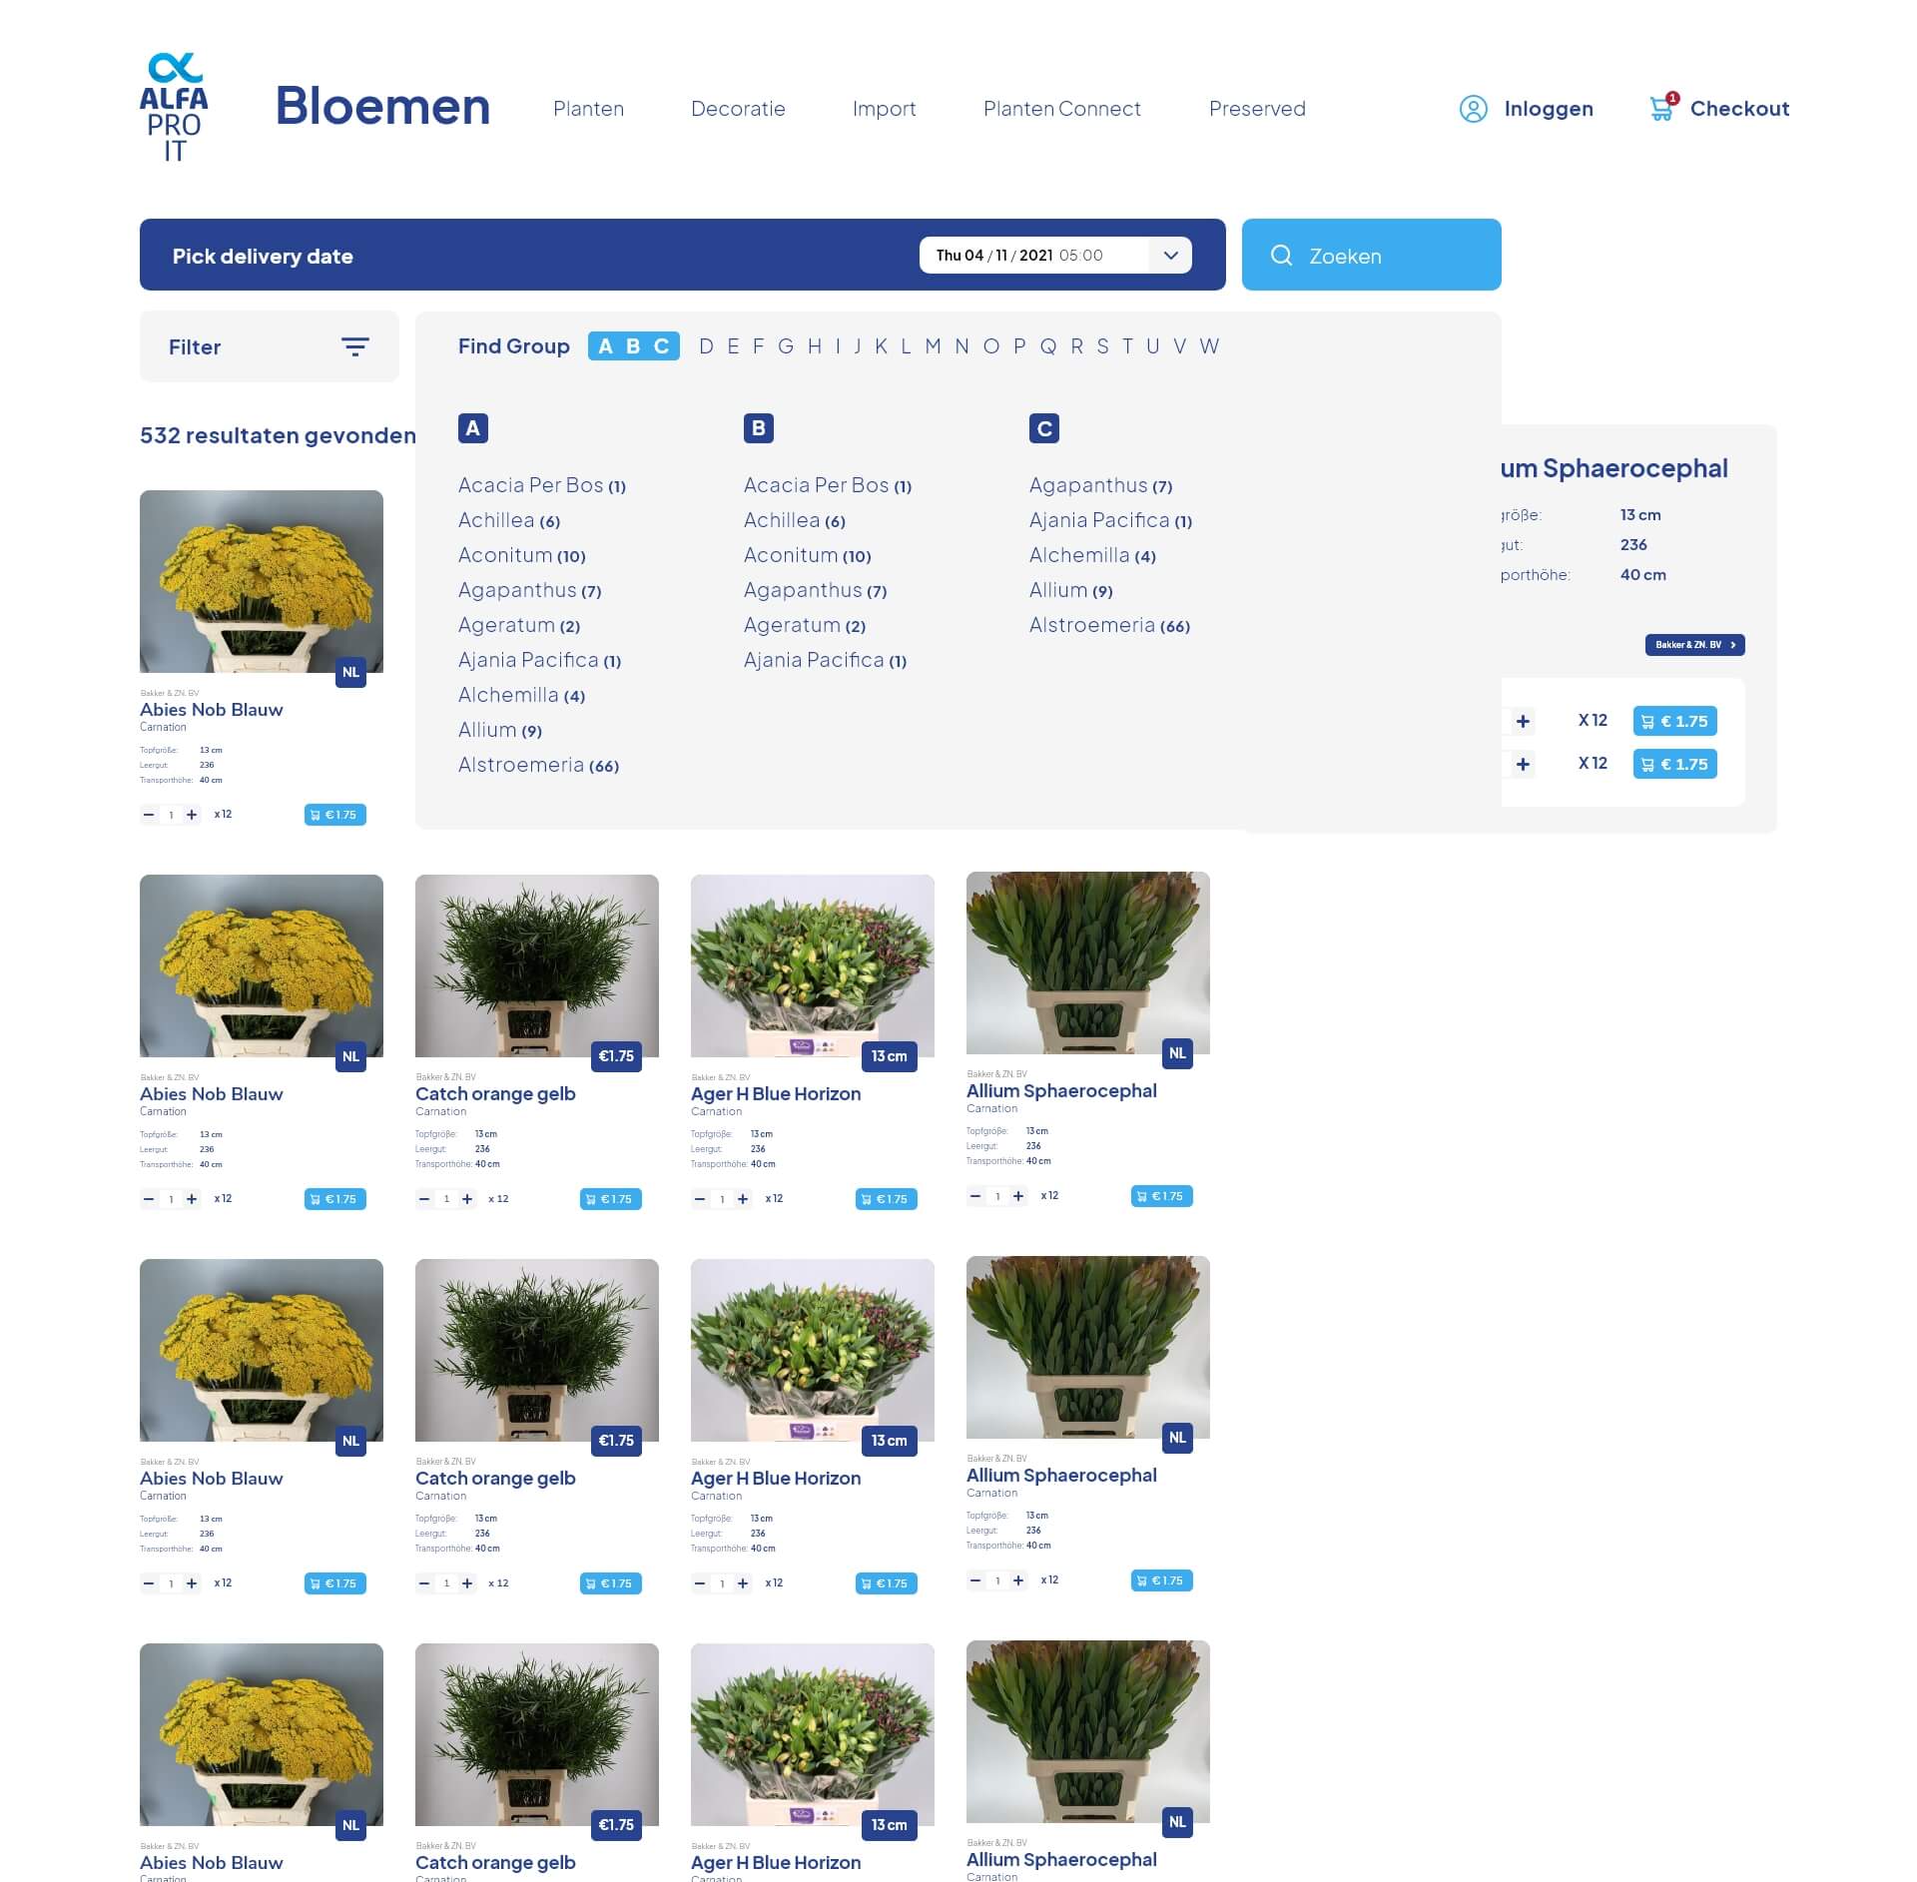Click the bottom-most partly visible Abies Nob Blauw thumbnail
Viewport: 1917px width, 1882px height.
point(262,1734)
